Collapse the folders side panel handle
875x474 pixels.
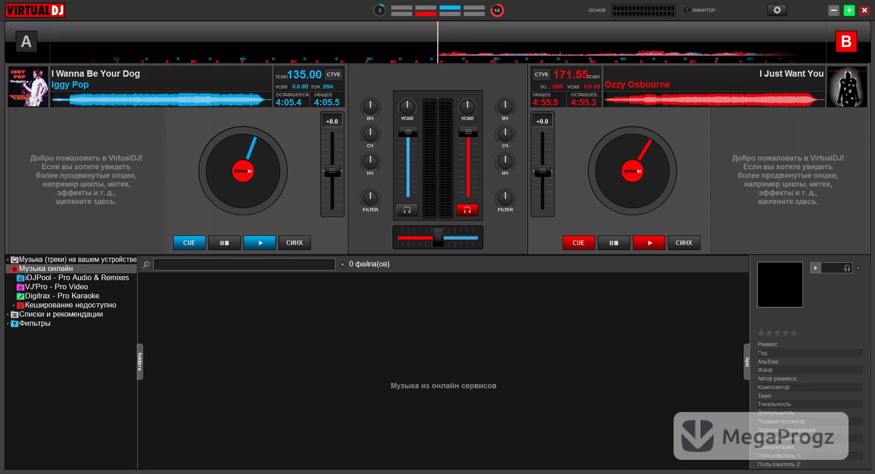click(x=140, y=361)
